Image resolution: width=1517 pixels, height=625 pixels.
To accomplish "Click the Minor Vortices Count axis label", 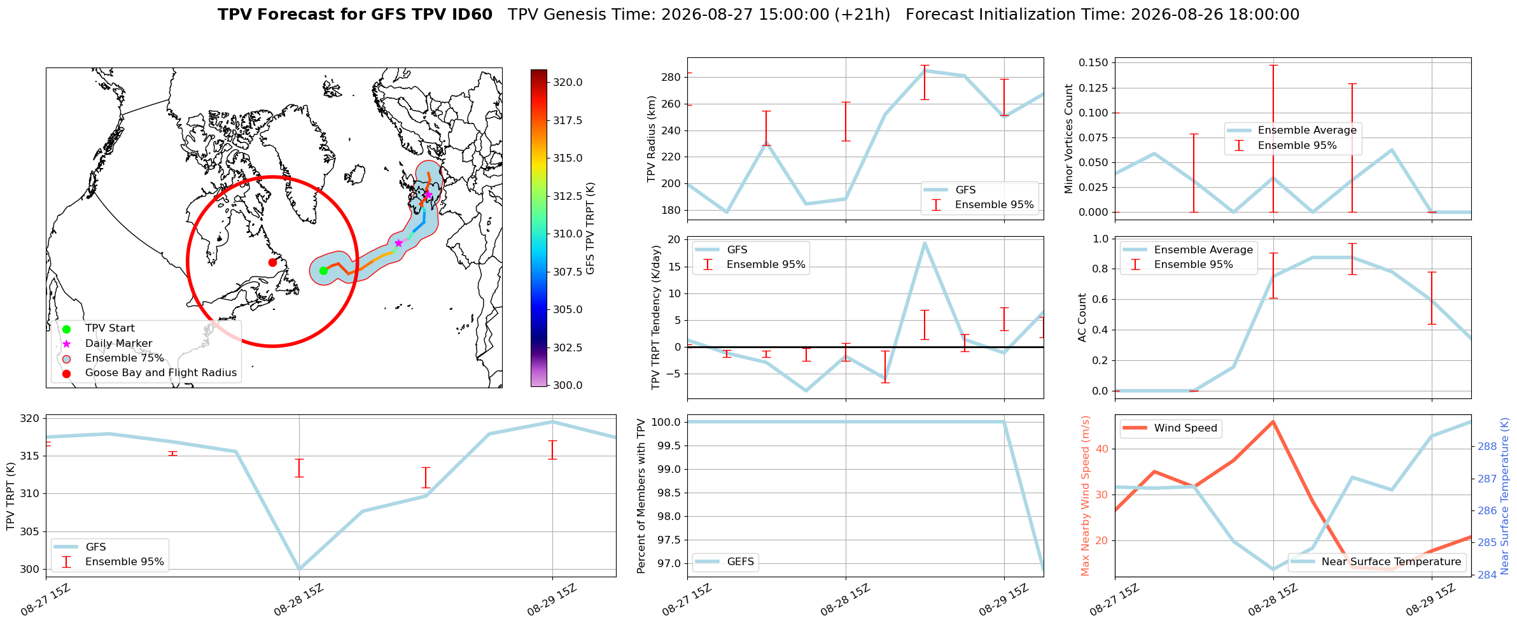I will click(1068, 139).
